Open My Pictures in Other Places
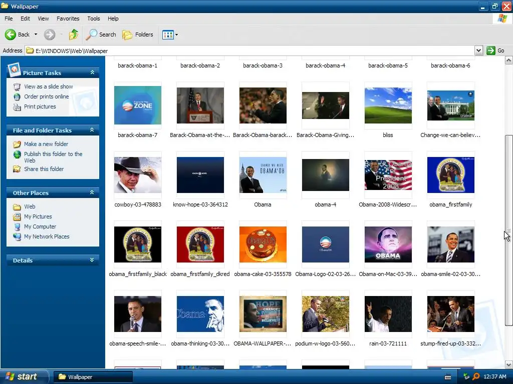Viewport: 513px width, 384px height. tap(38, 216)
